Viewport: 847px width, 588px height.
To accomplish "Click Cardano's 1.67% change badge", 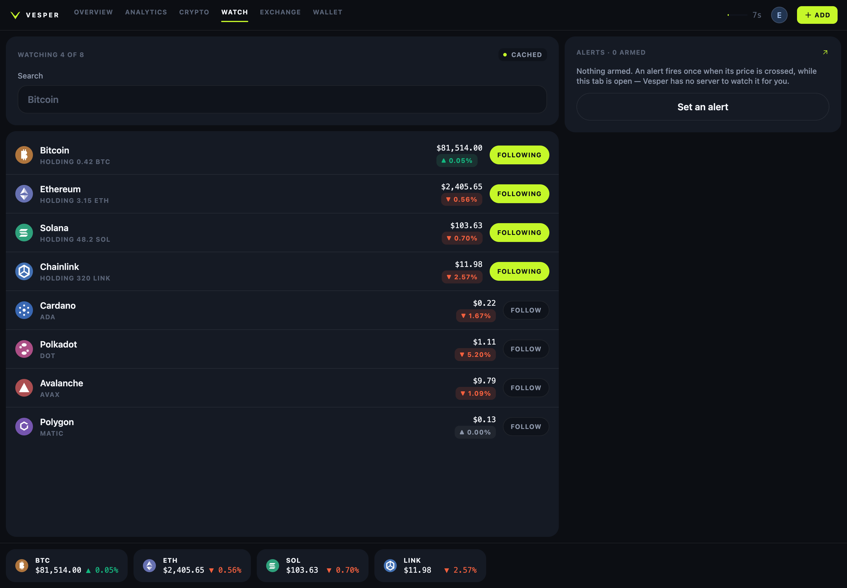I will click(x=476, y=316).
